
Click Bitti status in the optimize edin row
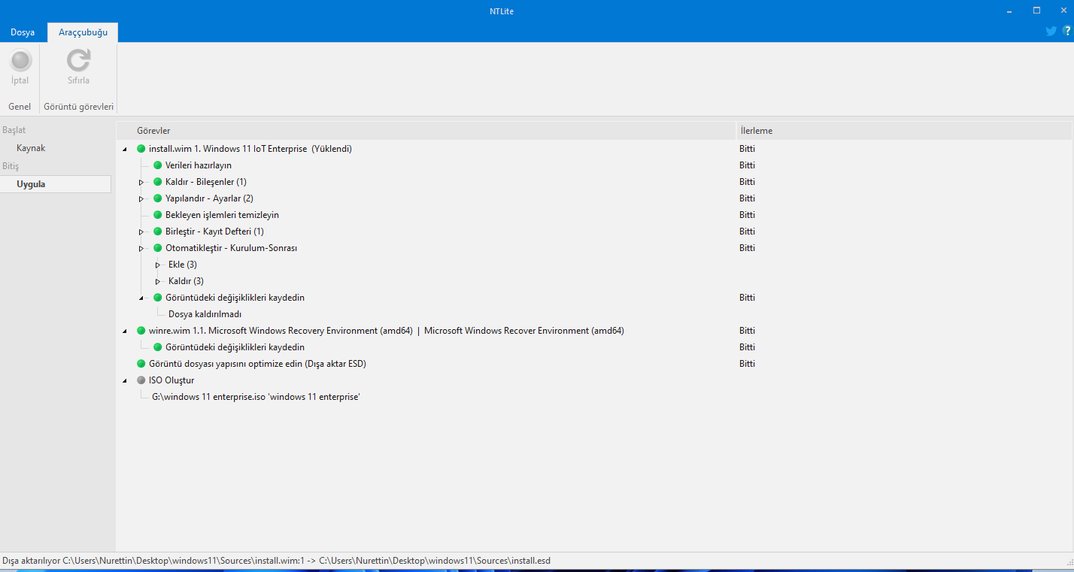pos(747,364)
